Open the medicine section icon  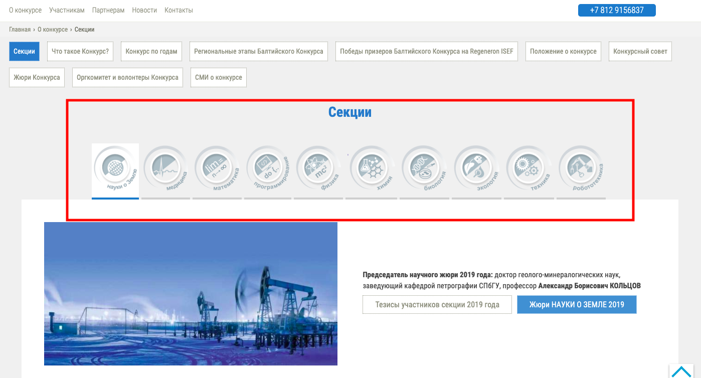coord(166,169)
